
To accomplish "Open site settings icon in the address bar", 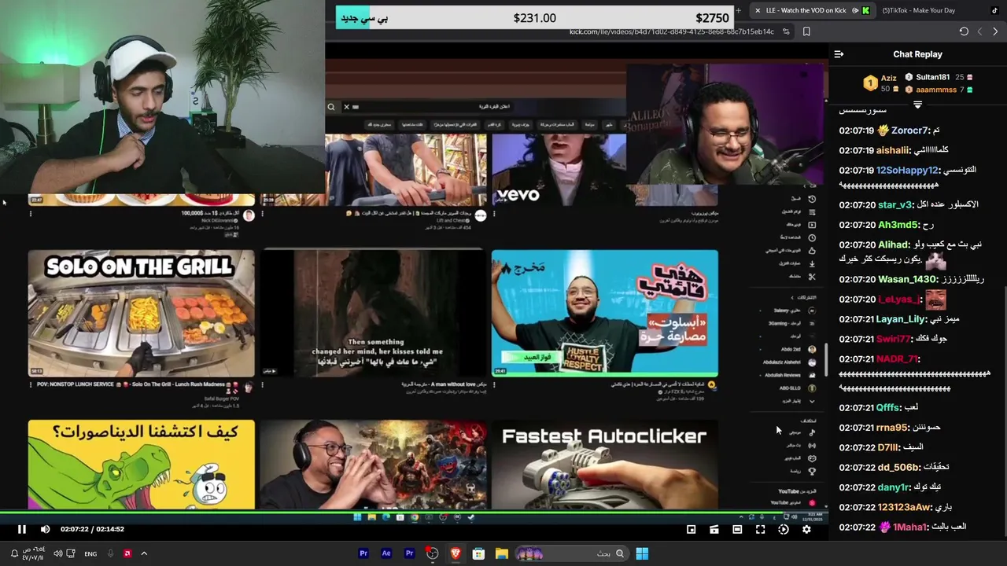I will [x=786, y=31].
